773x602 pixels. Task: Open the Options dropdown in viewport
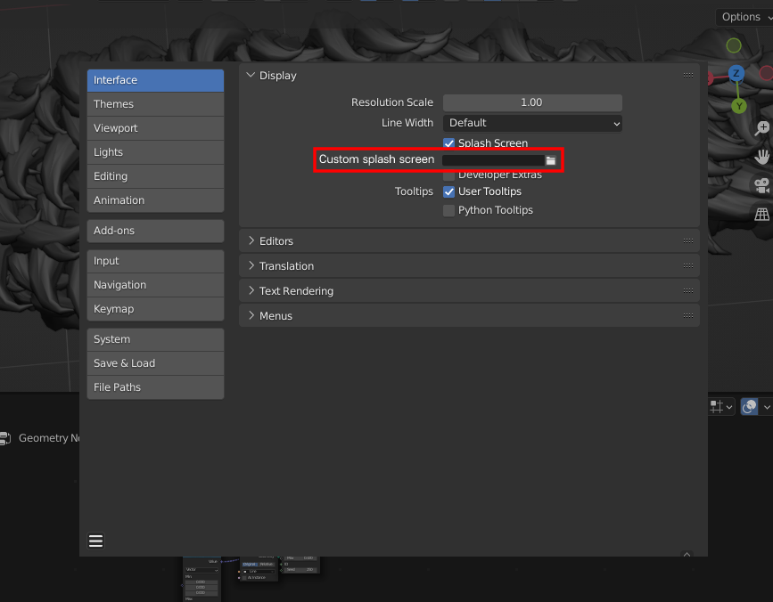click(x=744, y=17)
